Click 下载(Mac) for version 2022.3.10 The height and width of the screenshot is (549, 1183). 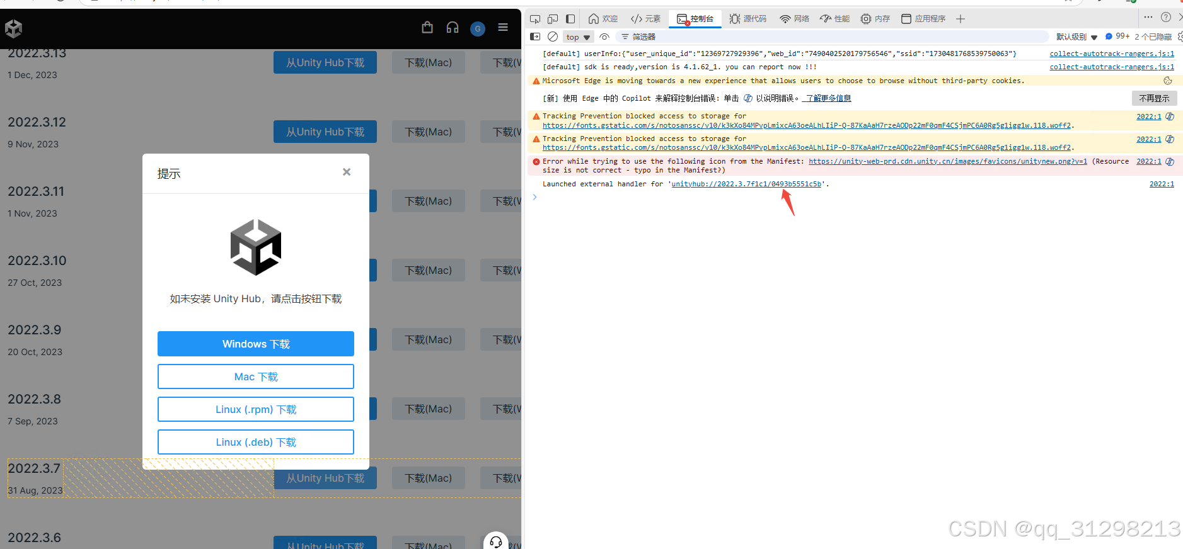click(x=429, y=270)
